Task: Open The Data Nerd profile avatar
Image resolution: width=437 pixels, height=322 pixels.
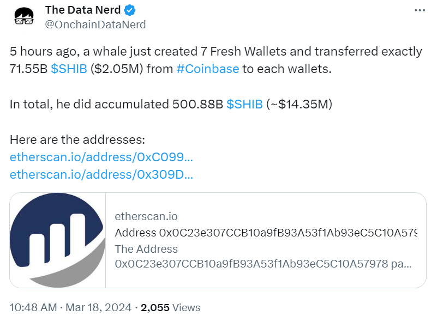Action: 24,17
